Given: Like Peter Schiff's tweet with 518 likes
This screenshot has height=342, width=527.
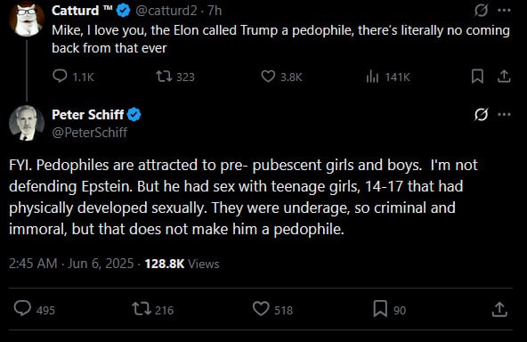Looking at the screenshot, I should 261,309.
